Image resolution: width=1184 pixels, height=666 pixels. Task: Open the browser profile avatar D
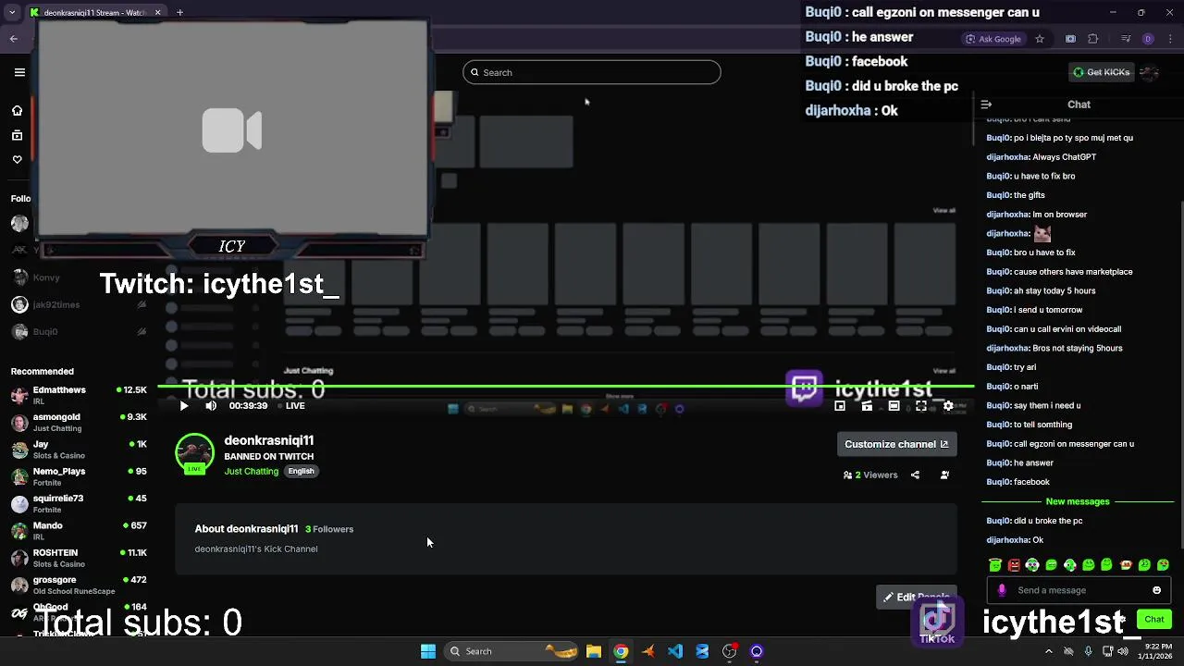pos(1148,39)
